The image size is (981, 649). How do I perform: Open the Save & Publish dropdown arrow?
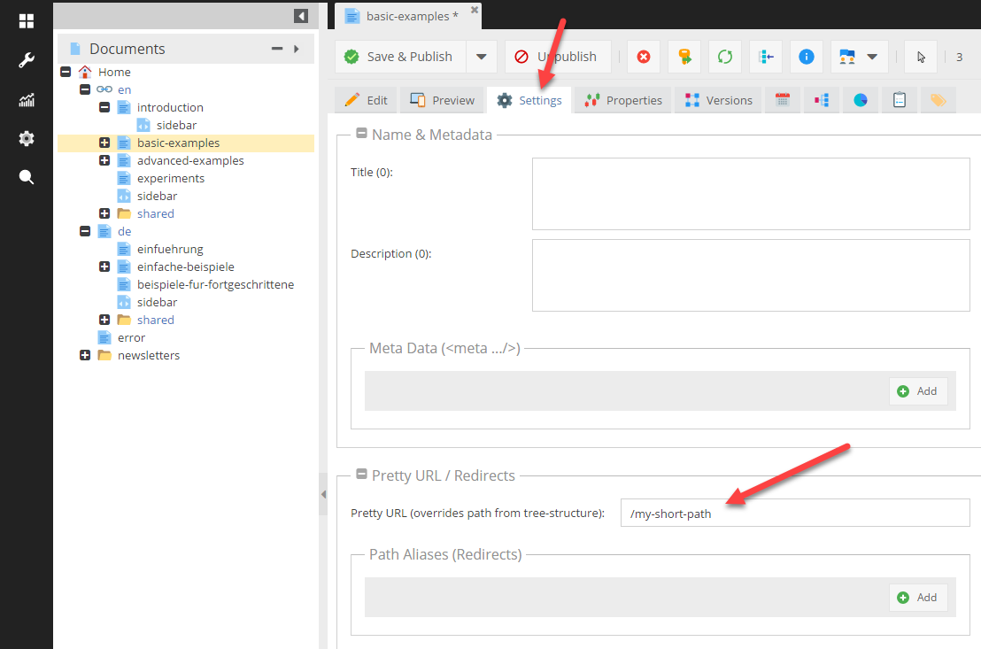[x=481, y=57]
